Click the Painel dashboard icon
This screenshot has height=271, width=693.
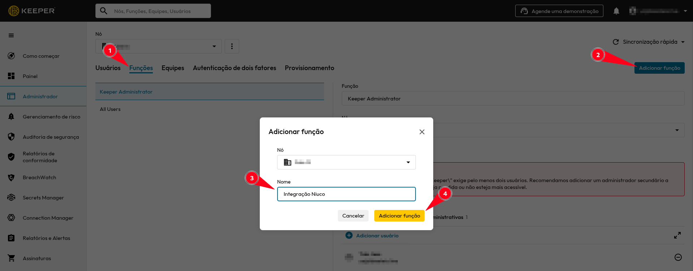[x=11, y=76]
